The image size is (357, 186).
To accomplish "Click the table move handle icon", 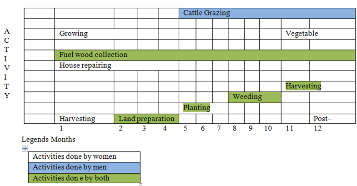I will (25, 149).
